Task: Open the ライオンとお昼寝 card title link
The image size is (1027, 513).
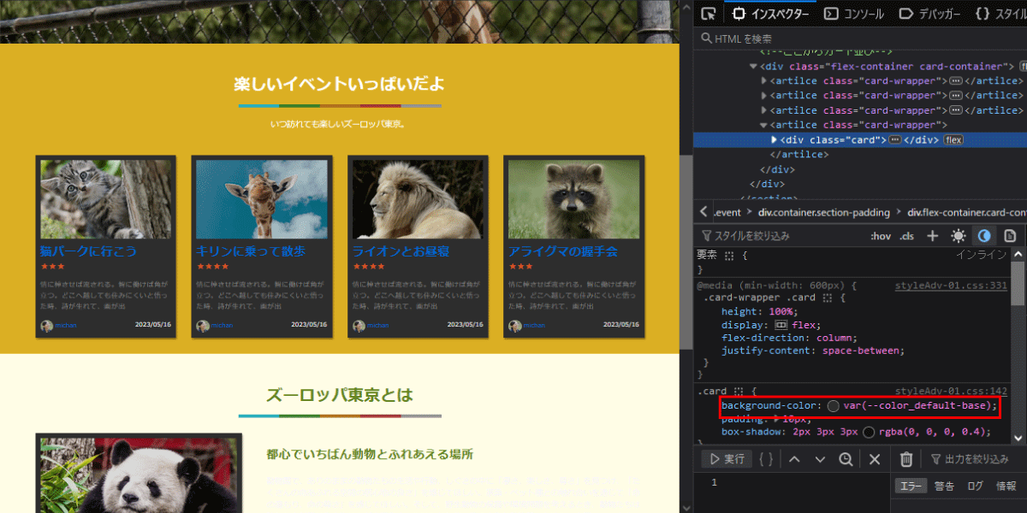Action: [x=401, y=251]
